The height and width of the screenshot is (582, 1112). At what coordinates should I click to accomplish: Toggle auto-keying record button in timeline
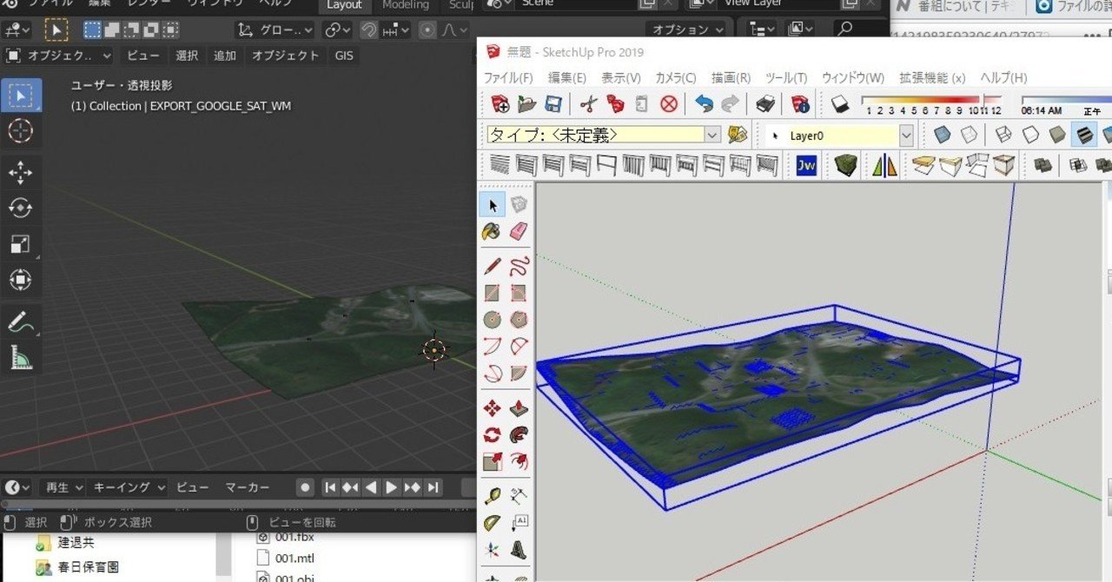click(x=304, y=487)
